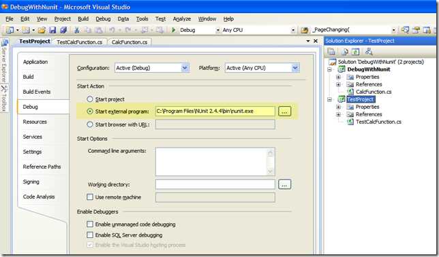Open the Signing properties page
This screenshot has height=257, width=439.
31,182
